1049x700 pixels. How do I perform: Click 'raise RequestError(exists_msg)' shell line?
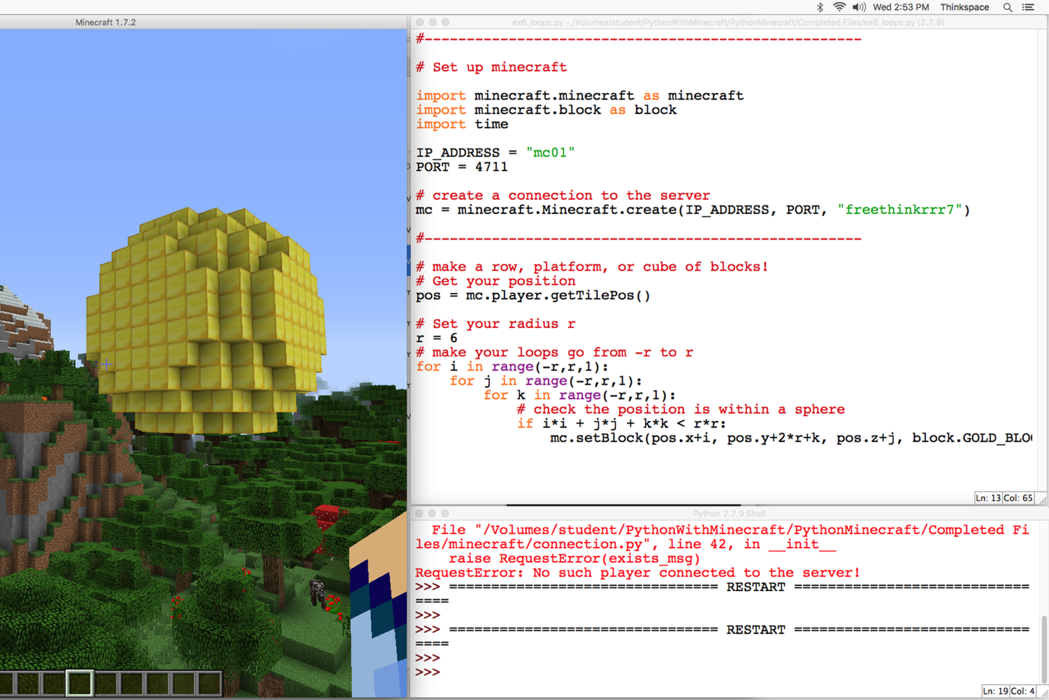[574, 559]
